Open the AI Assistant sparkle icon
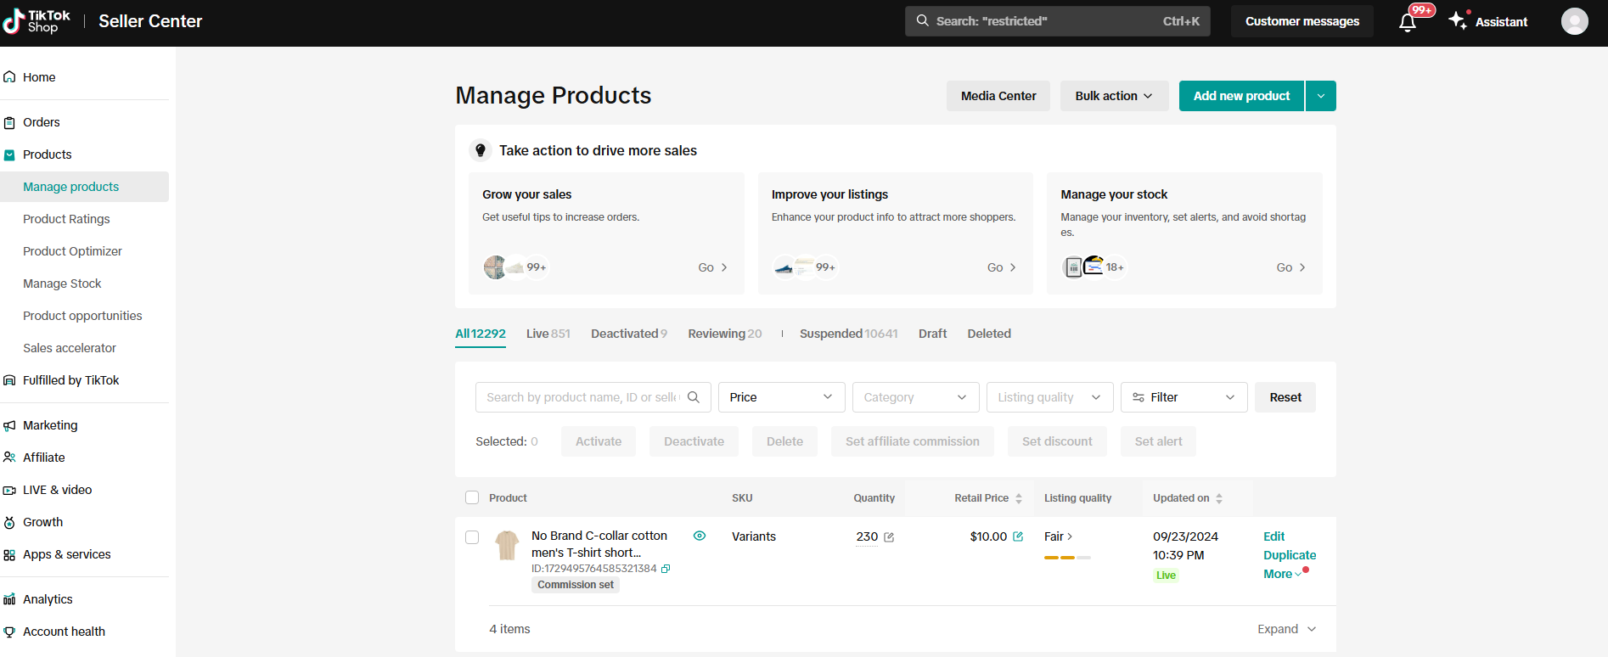The width and height of the screenshot is (1608, 657). [x=1458, y=20]
